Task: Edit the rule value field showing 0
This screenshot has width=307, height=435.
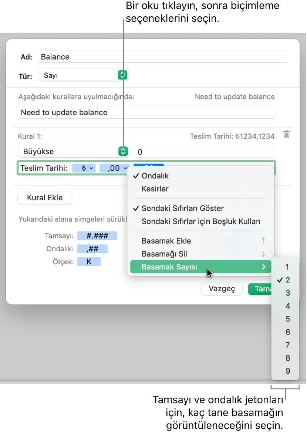Action: pos(205,152)
